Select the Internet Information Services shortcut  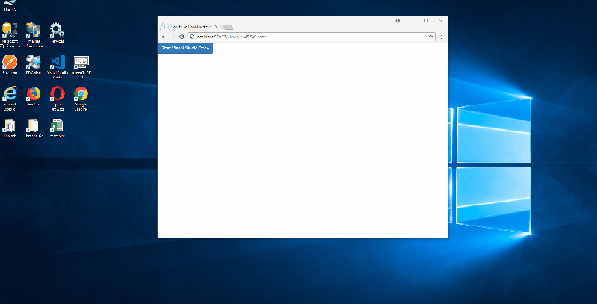33,35
